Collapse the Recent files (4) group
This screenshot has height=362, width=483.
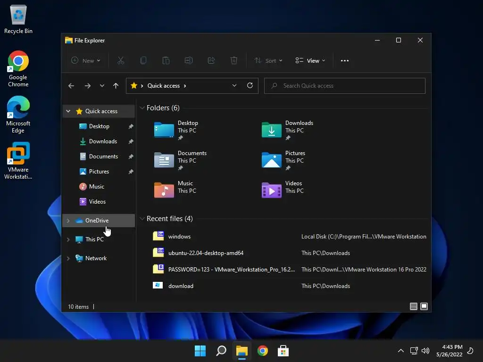142,219
